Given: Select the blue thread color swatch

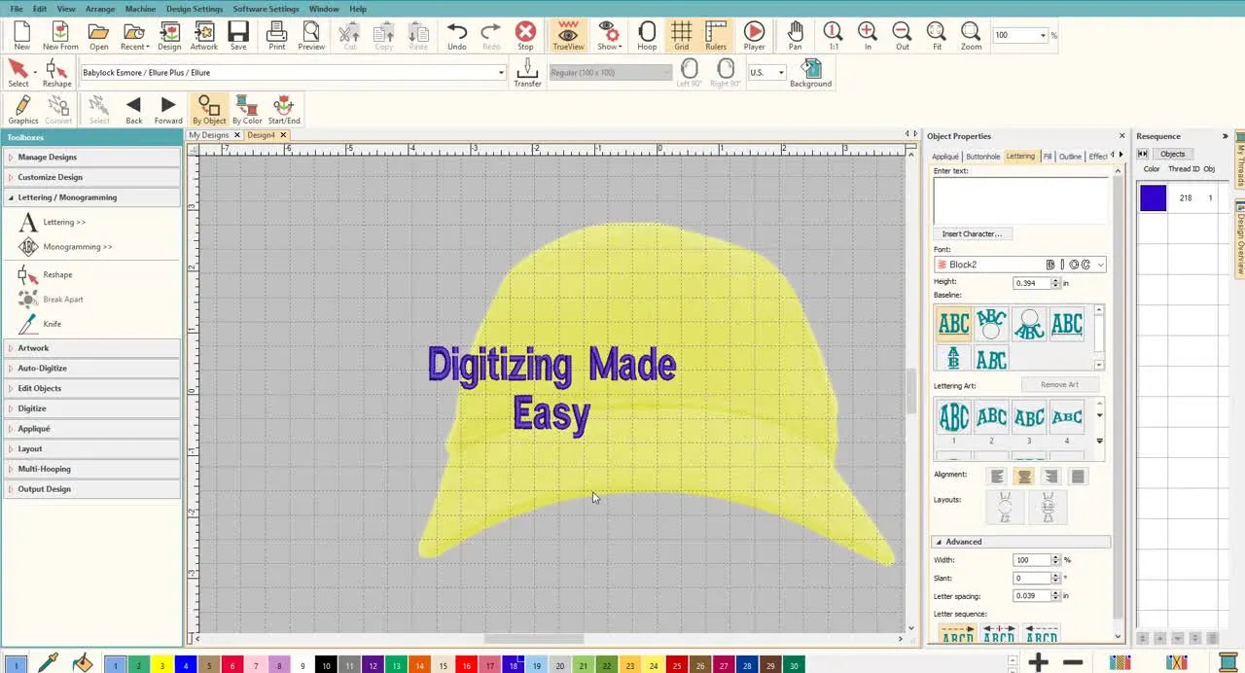Looking at the screenshot, I should click(1152, 197).
